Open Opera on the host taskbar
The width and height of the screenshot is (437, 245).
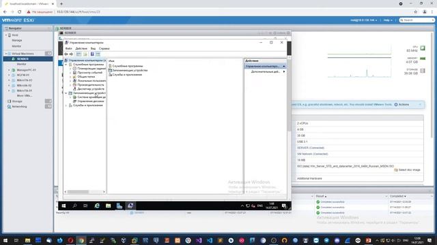(70, 240)
